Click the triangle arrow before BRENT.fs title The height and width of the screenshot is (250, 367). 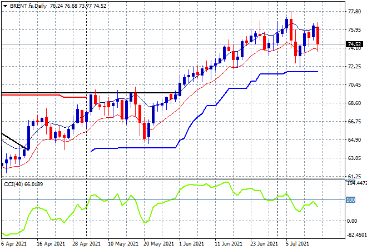tap(5, 6)
